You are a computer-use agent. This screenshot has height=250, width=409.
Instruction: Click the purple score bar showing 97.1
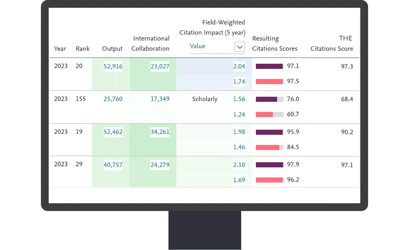tap(269, 66)
